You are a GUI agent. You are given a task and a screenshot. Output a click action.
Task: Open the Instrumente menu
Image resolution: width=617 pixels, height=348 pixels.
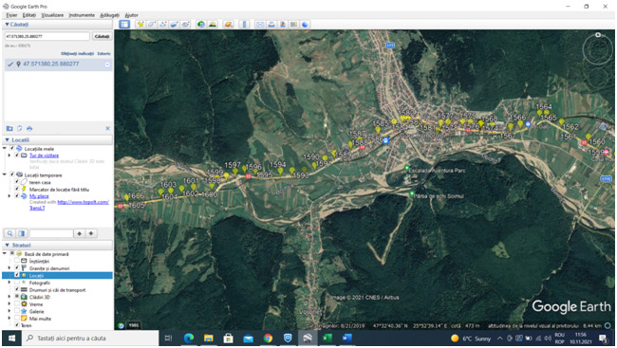[x=82, y=15]
